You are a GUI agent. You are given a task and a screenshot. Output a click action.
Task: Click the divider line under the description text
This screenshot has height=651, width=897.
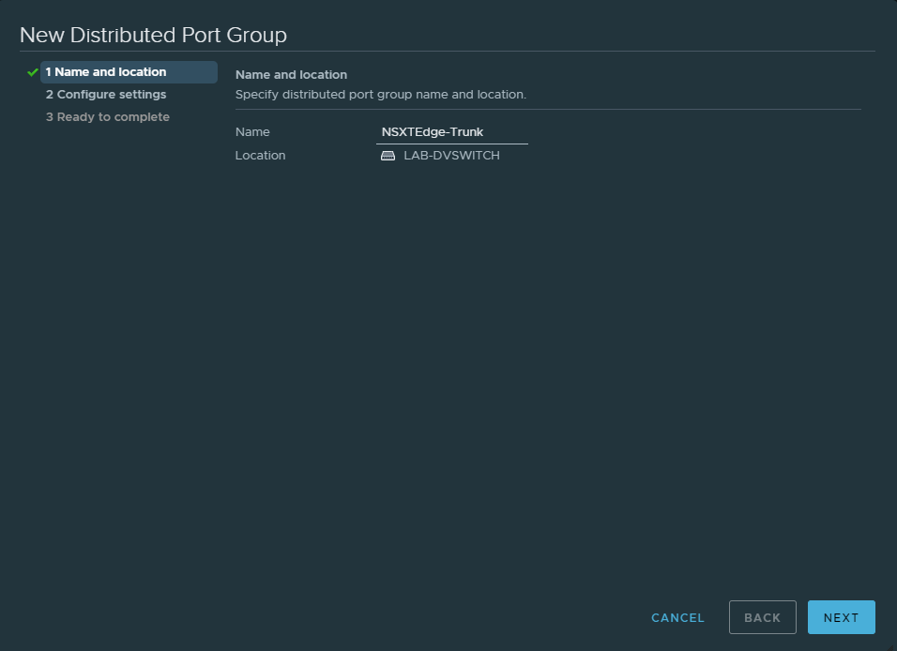tap(548, 109)
